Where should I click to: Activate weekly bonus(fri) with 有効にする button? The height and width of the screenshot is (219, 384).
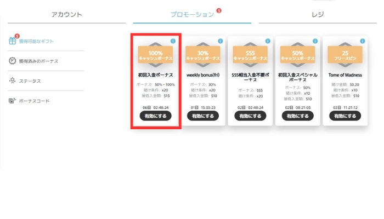tap(203, 116)
